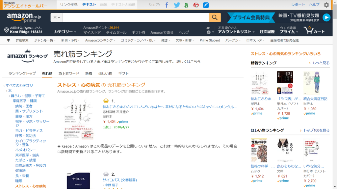
Task: Open Associate toolbar settings gear
Action: coord(326,5)
